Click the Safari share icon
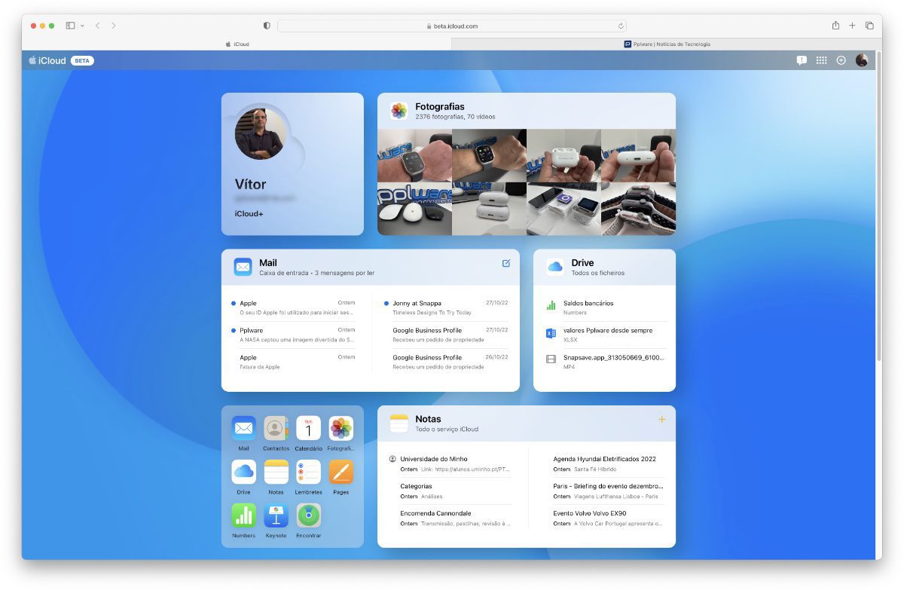904x590 pixels. tap(835, 26)
